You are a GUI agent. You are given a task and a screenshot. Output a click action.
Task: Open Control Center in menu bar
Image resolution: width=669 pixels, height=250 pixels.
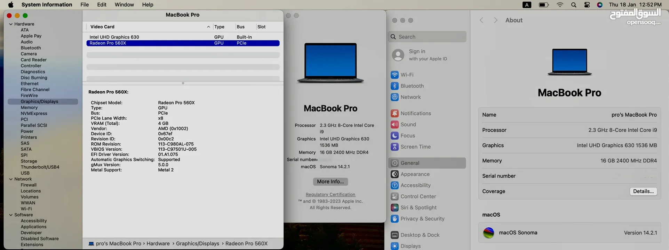point(587,5)
